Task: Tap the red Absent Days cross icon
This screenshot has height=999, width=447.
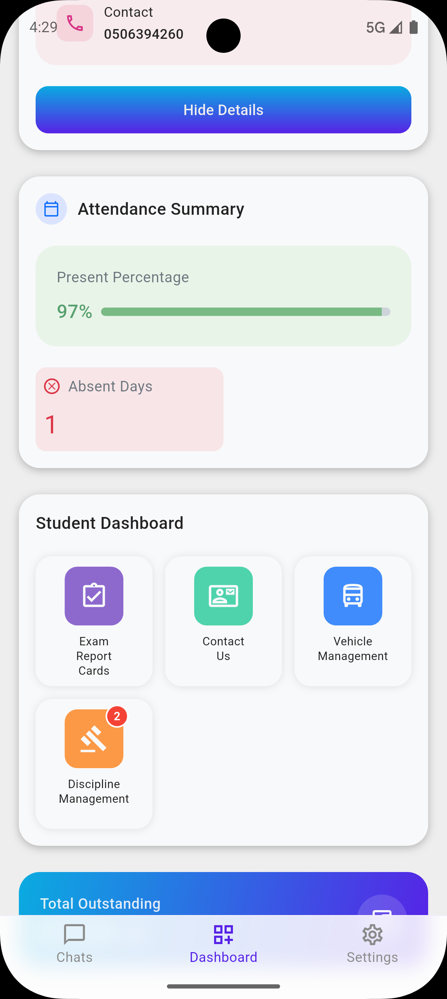Action: pyautogui.click(x=52, y=386)
